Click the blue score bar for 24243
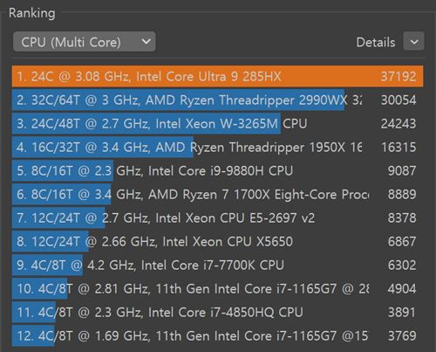 146,124
